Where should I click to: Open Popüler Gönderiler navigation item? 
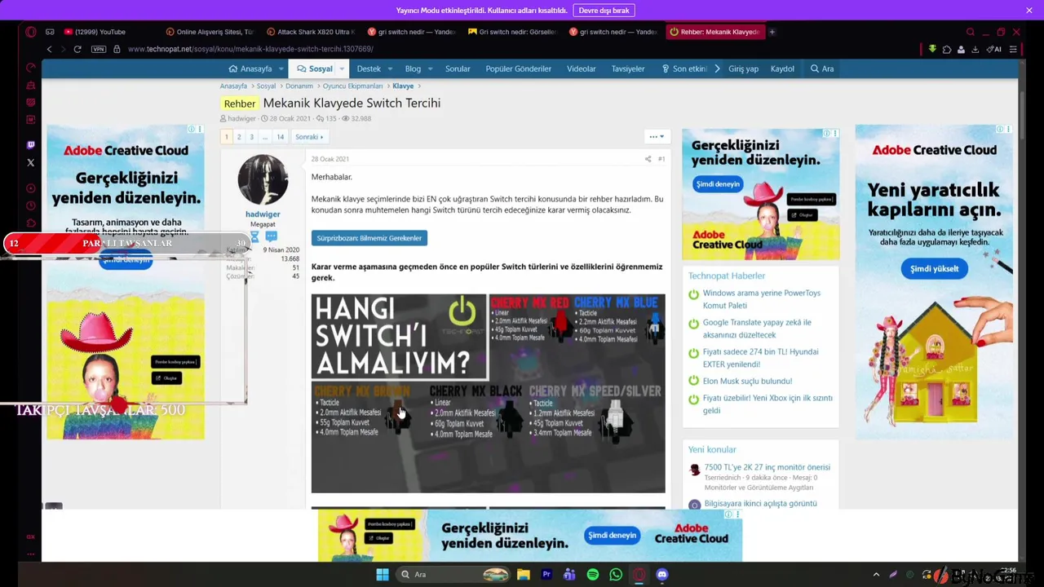pyautogui.click(x=519, y=68)
